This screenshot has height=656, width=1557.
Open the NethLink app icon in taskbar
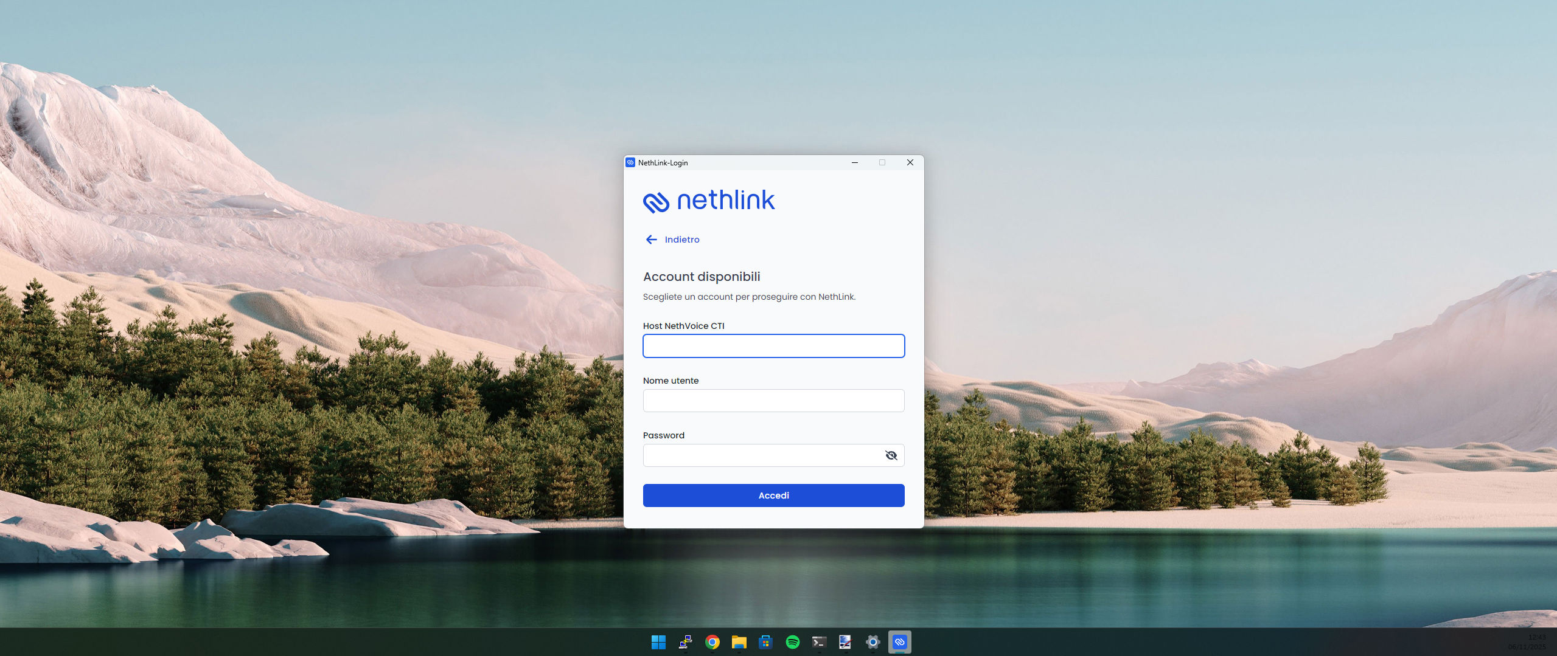[900, 641]
